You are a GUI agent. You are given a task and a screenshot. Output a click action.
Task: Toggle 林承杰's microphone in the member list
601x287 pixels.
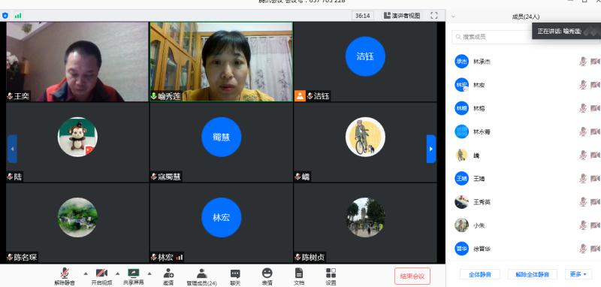(583, 62)
